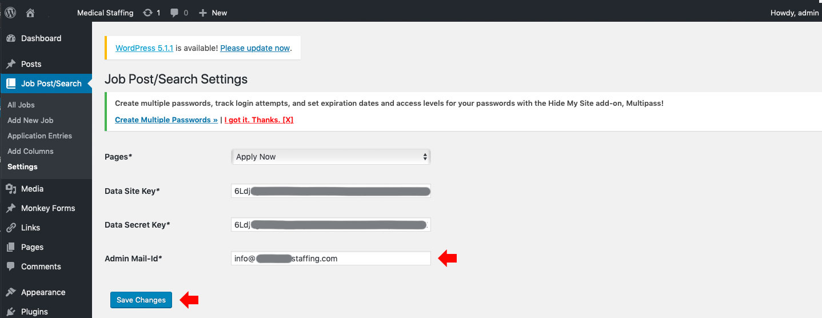Click the Please update now link
Screen dimensions: 822x318
pos(255,48)
